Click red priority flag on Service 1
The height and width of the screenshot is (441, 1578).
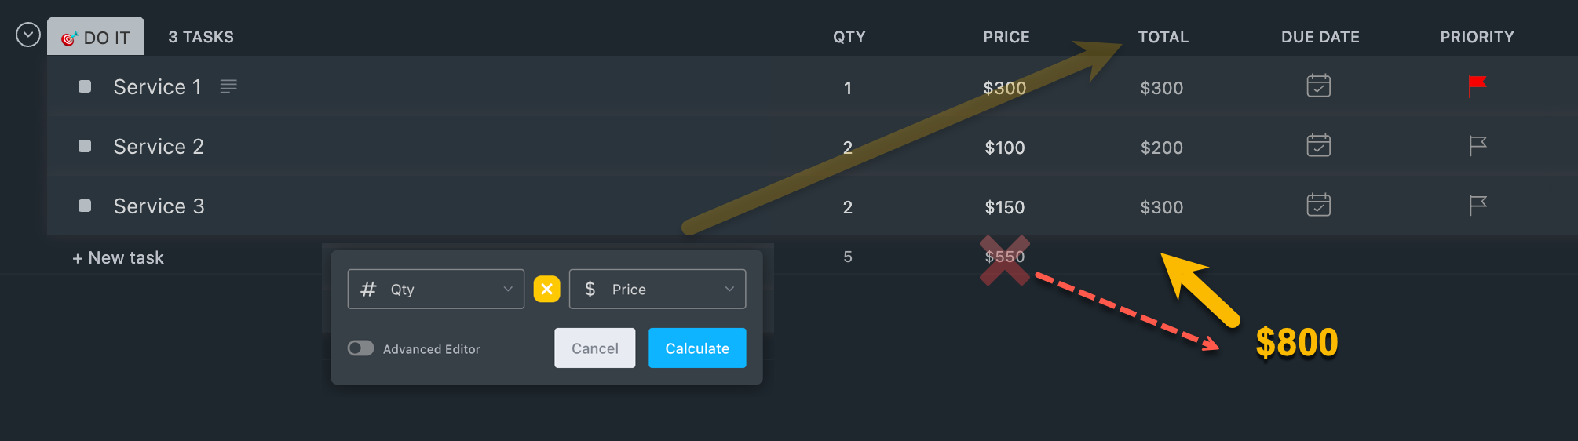[x=1478, y=86]
